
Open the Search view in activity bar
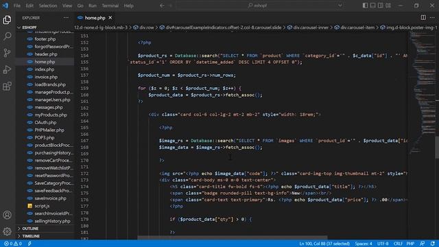(7, 36)
